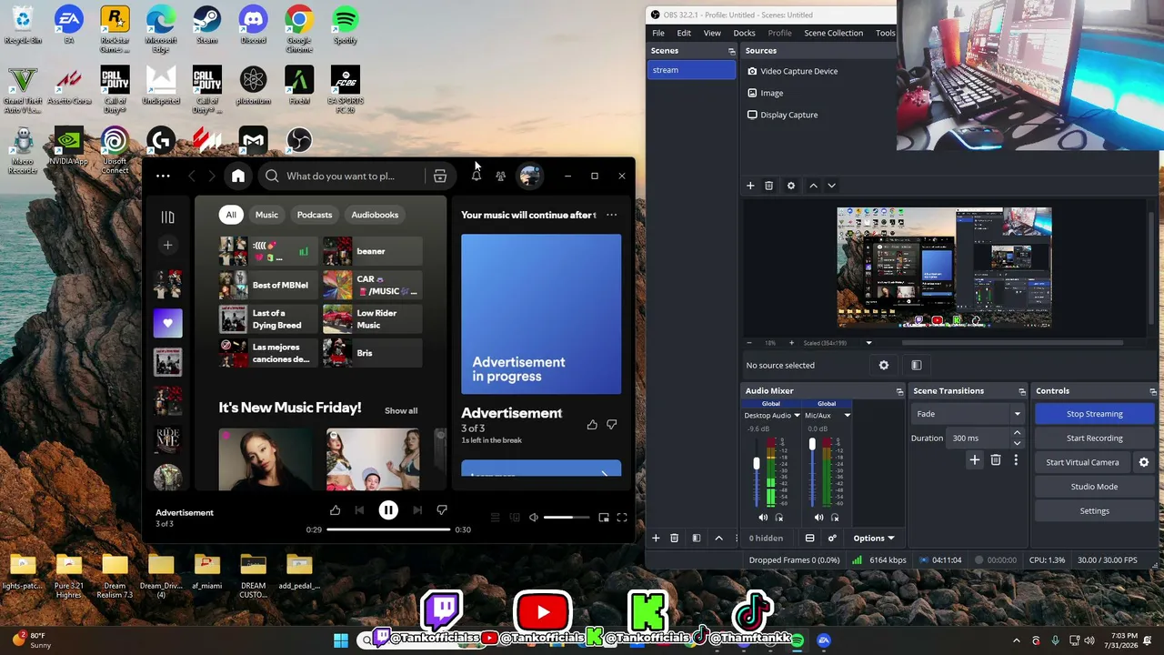Screen dimensions: 1164x655
Task: Like the advertisement in Spotify player bar
Action: click(x=335, y=510)
